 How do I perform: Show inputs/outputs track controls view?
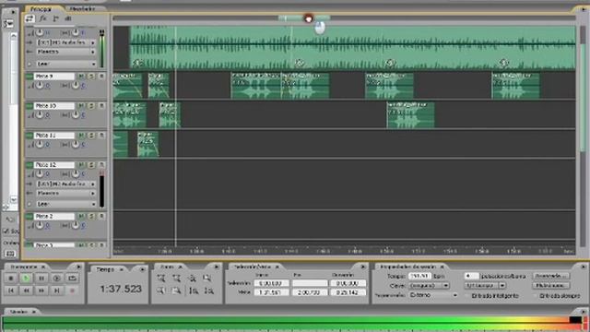point(29,18)
